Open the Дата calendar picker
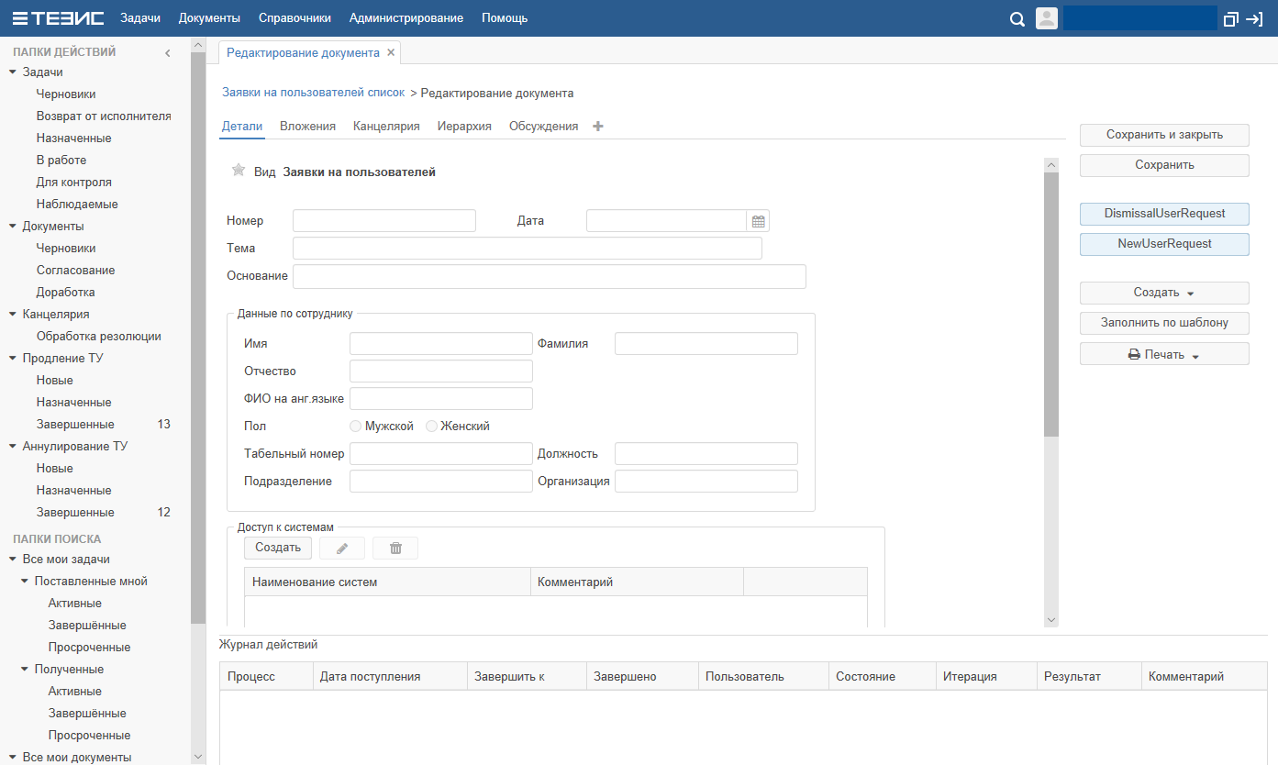The width and height of the screenshot is (1278, 765). (758, 221)
